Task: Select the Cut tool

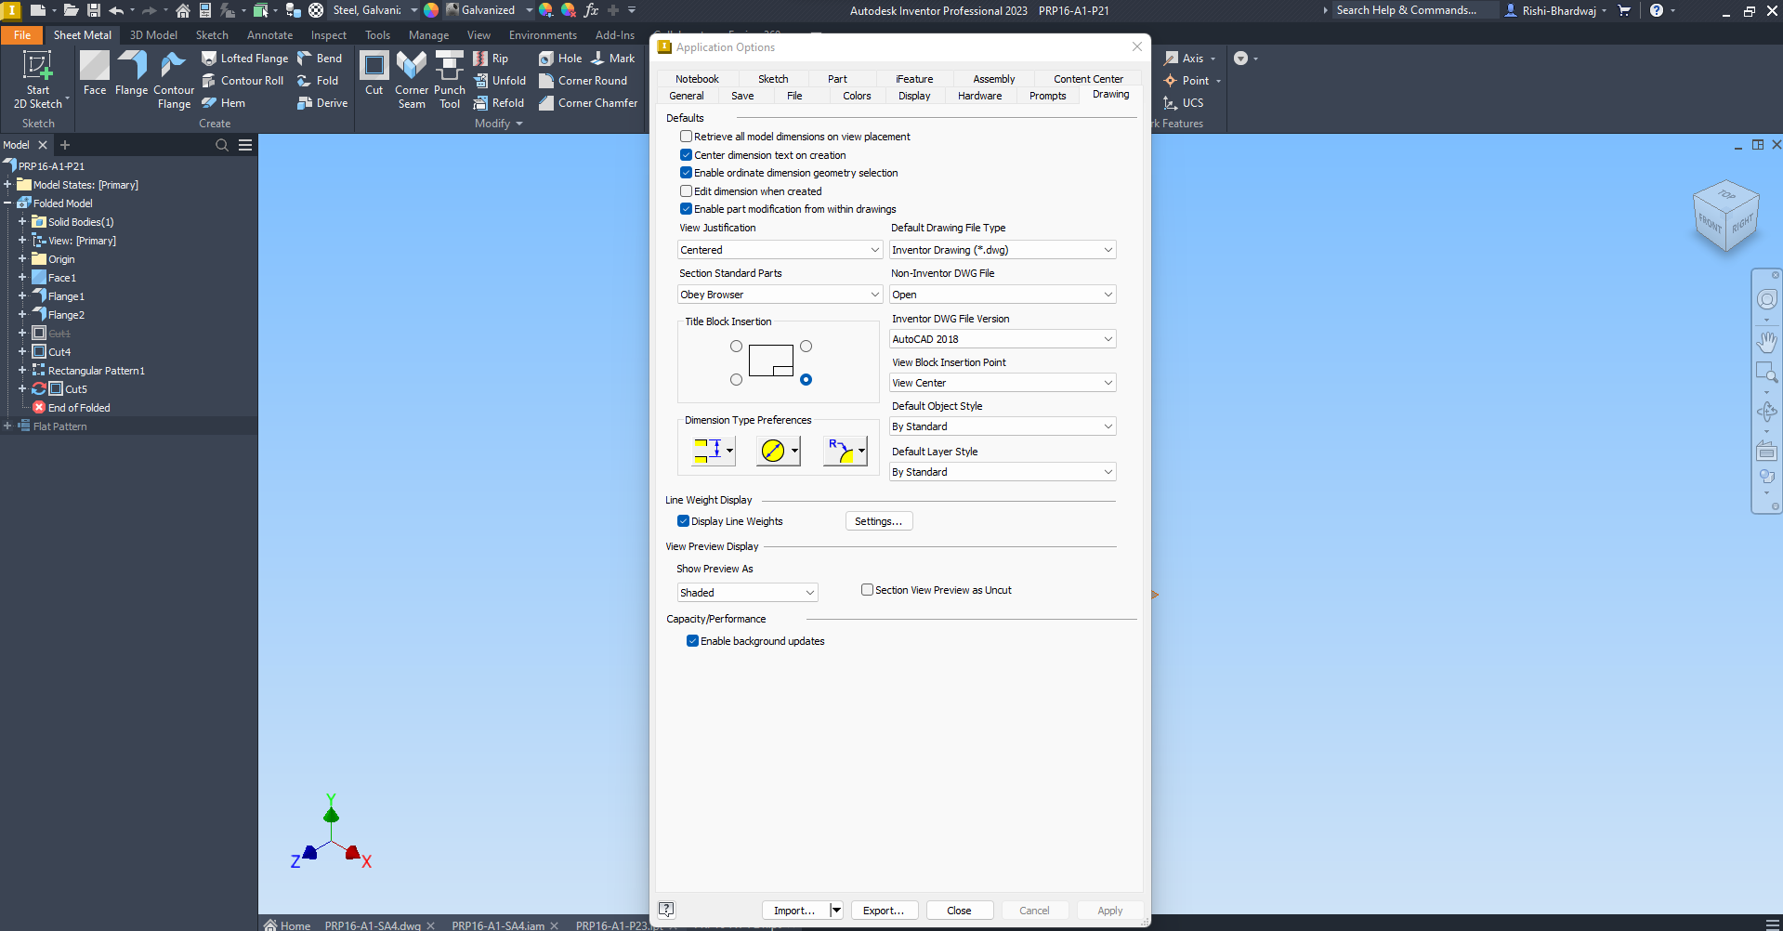Action: tap(374, 73)
